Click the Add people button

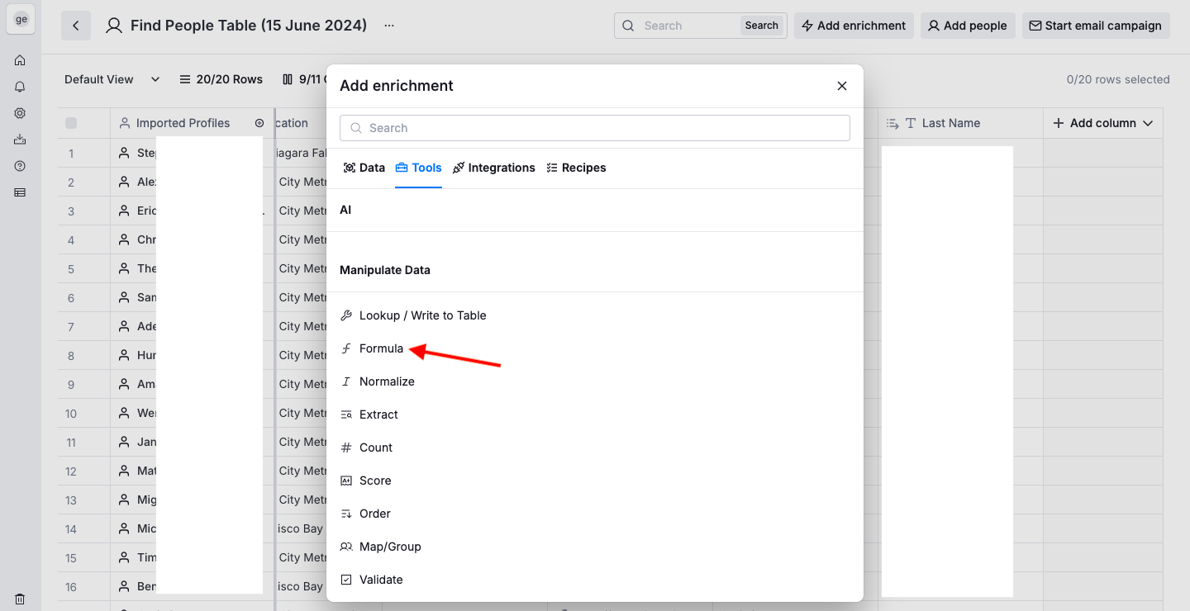coord(968,26)
